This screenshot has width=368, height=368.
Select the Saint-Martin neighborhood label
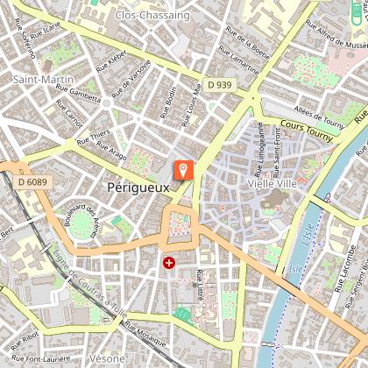(x=43, y=80)
